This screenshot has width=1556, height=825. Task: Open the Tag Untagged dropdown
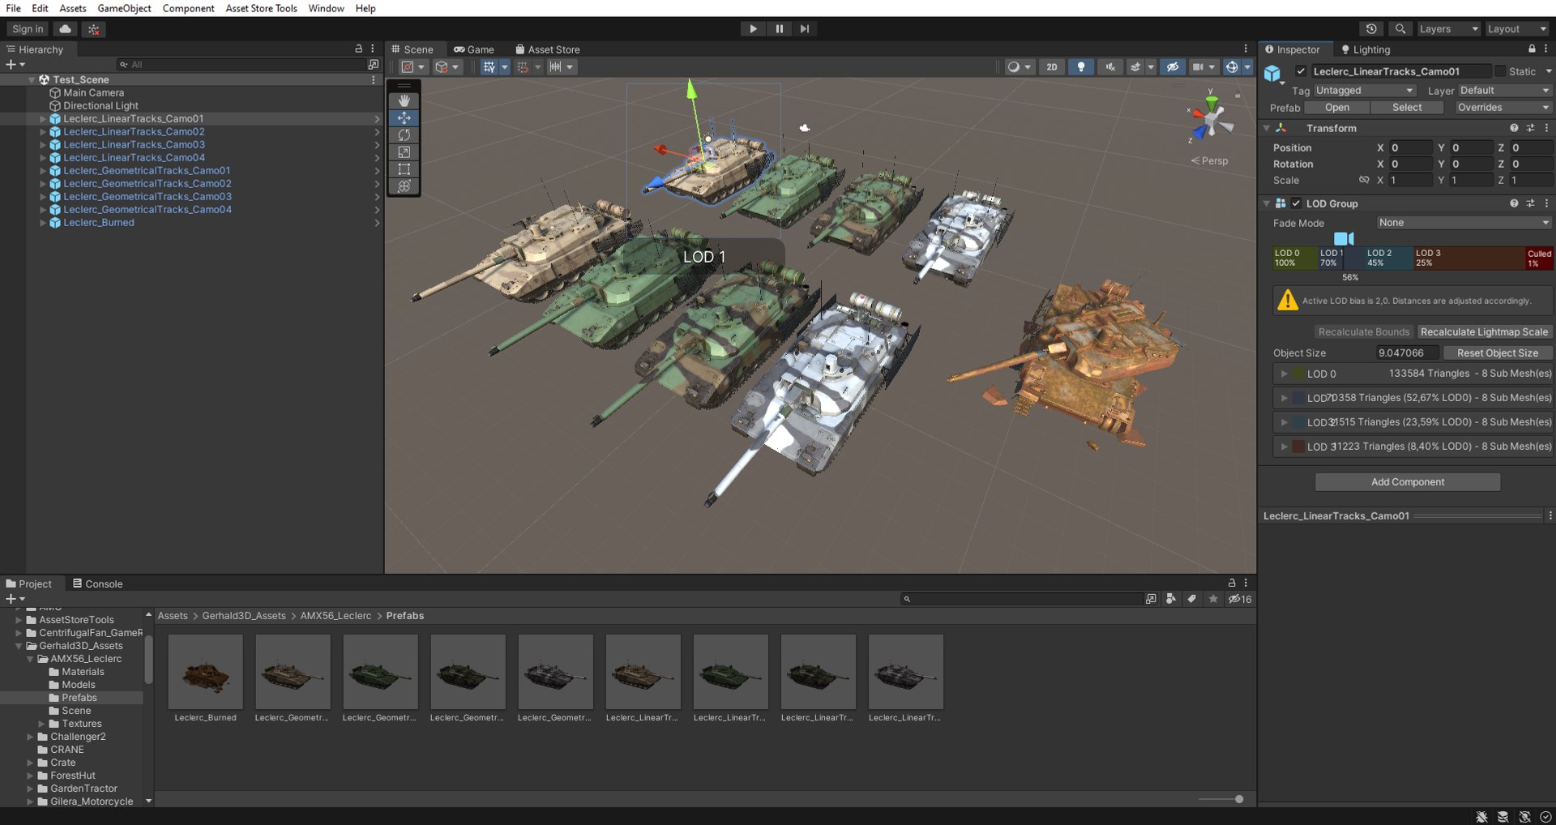tap(1365, 90)
